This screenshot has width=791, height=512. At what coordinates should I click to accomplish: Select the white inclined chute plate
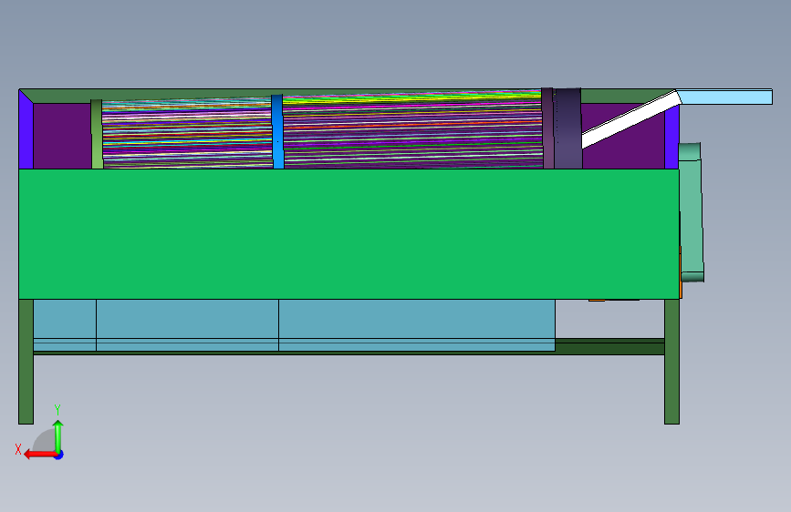(x=631, y=119)
